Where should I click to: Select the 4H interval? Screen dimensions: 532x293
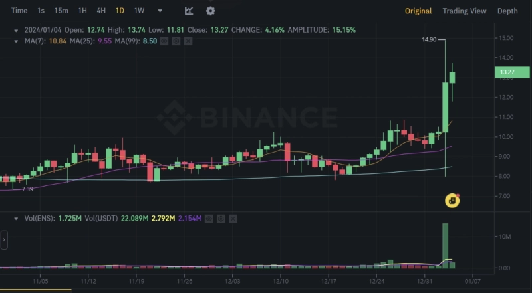pyautogui.click(x=101, y=11)
